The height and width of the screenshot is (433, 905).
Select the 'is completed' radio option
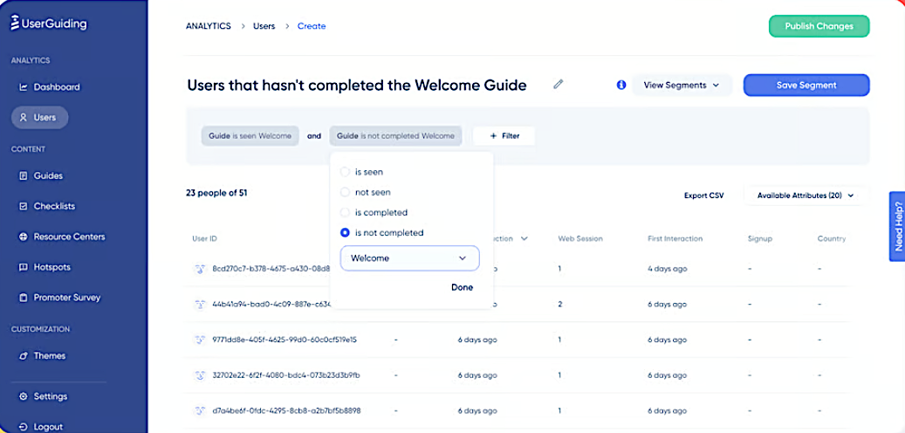coord(345,212)
